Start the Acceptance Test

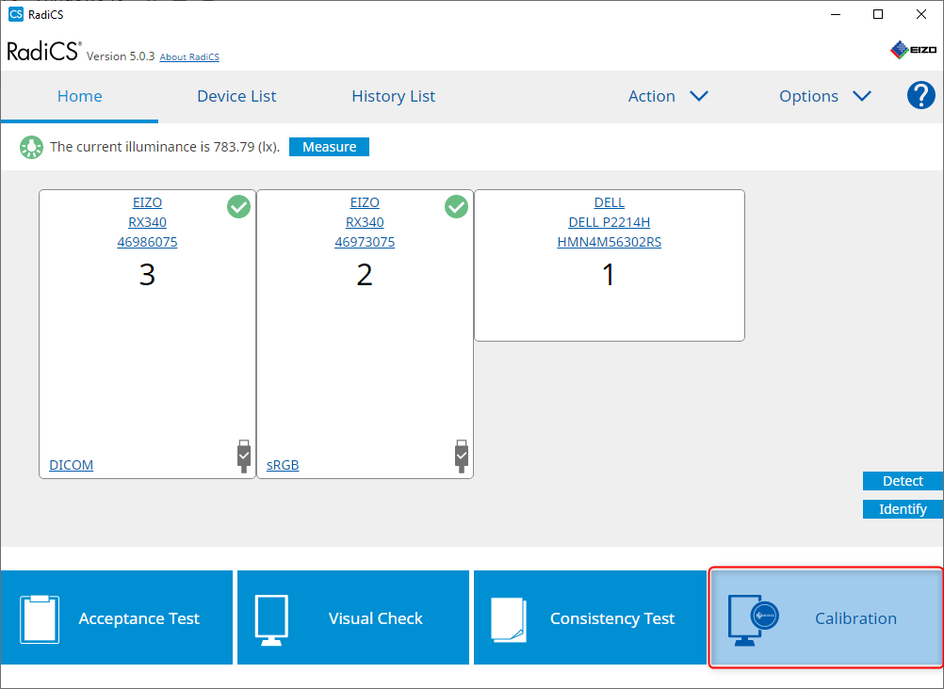pyautogui.click(x=116, y=617)
